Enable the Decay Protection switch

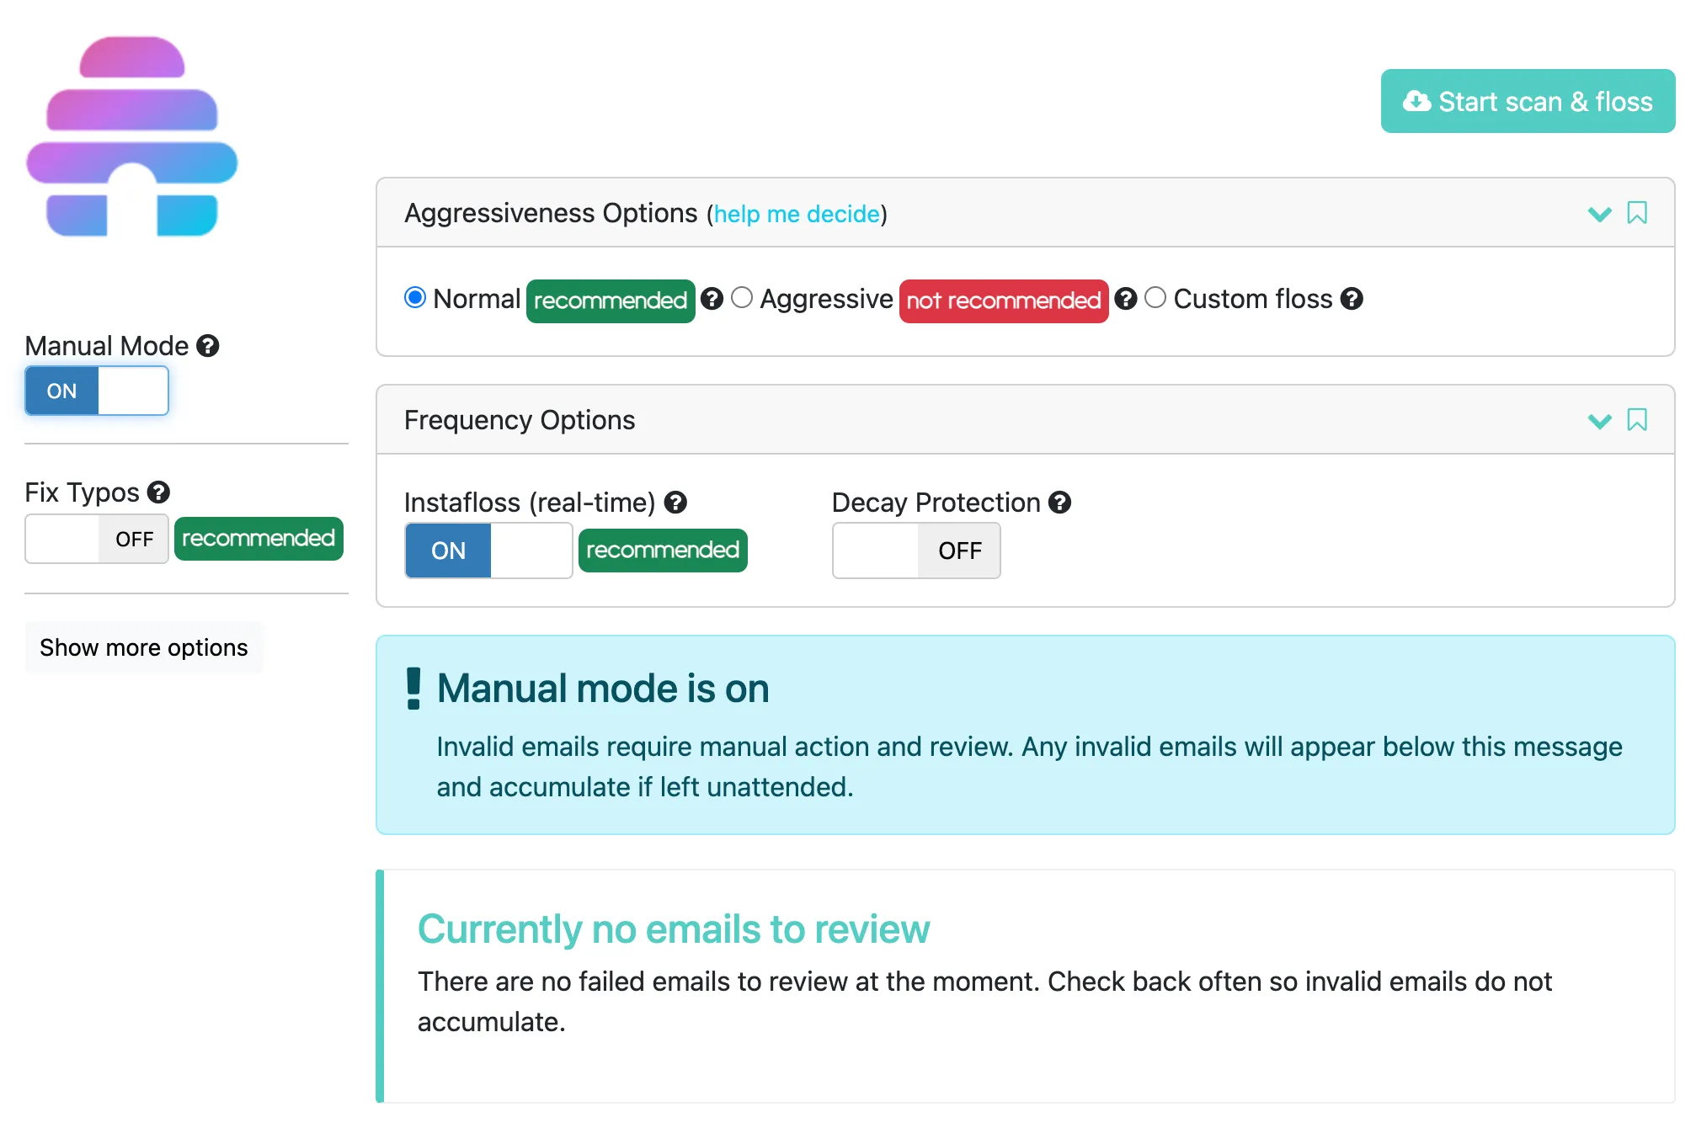916,551
